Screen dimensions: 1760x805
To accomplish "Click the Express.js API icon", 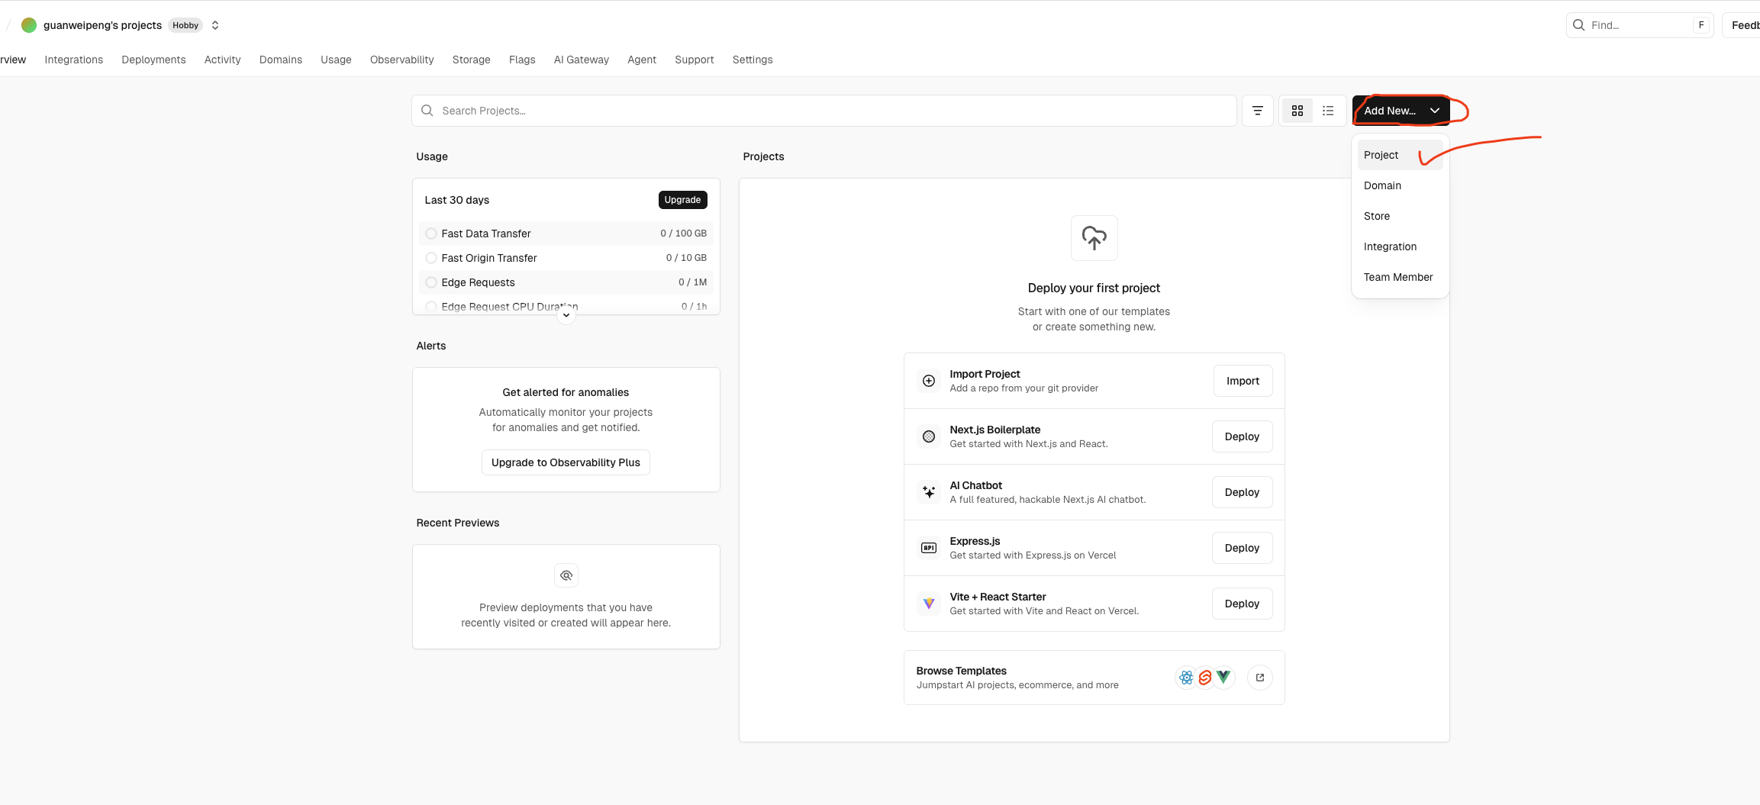I will pos(929,548).
